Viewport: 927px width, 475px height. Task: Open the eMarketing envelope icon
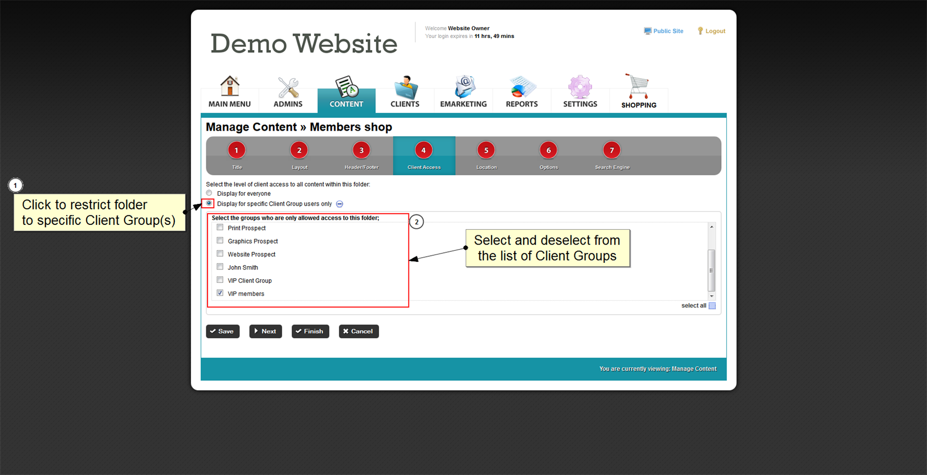464,87
